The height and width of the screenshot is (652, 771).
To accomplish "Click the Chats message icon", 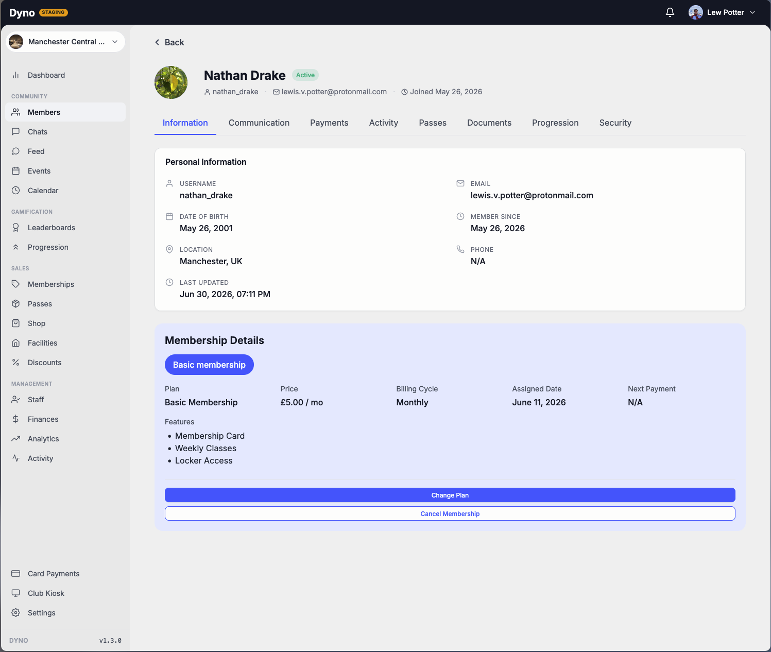I will (16, 132).
